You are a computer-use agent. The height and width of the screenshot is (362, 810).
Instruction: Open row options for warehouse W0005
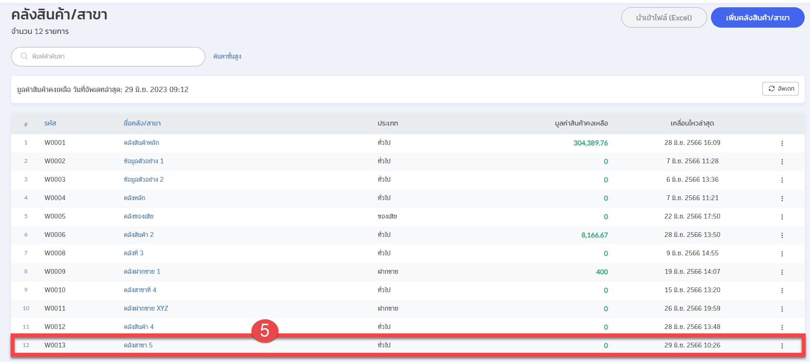click(781, 217)
